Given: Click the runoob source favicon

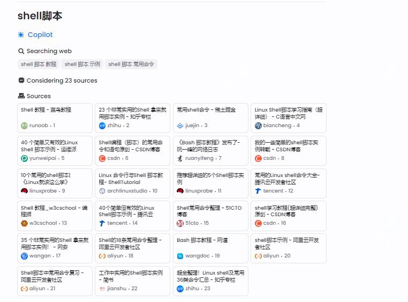Looking at the screenshot, I should [24, 126].
